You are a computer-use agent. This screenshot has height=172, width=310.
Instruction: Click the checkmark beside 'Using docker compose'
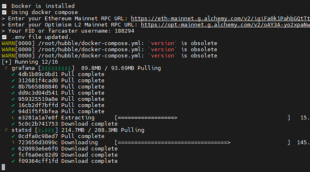click(4, 12)
